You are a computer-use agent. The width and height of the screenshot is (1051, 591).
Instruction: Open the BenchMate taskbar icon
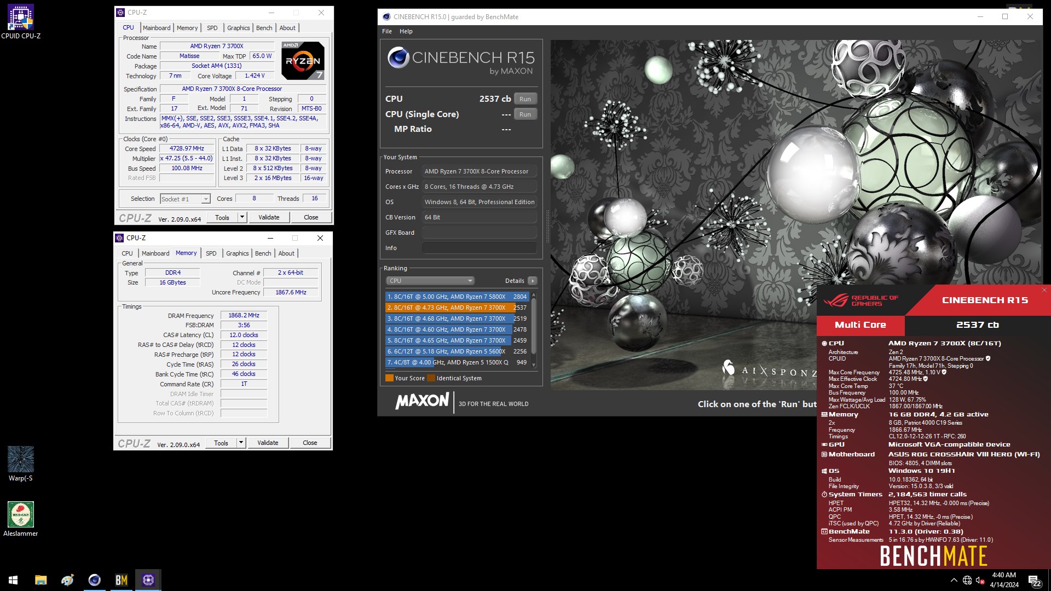coord(121,580)
